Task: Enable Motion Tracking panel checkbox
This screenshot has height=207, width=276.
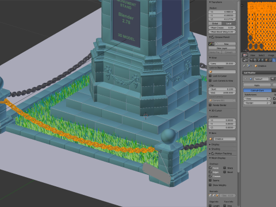Action: click(x=213, y=154)
